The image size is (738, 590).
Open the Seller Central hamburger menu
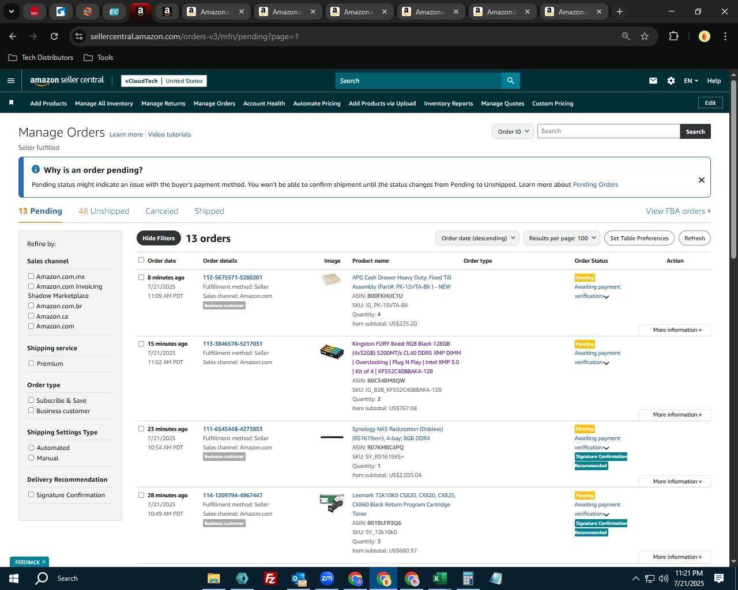tap(11, 81)
